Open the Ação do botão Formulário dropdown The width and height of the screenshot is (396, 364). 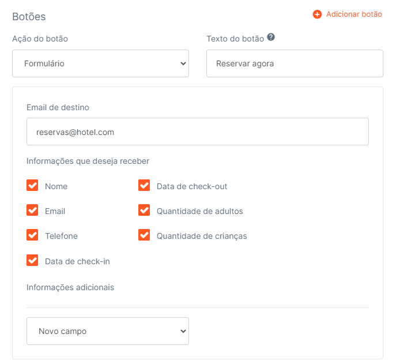pyautogui.click(x=100, y=63)
